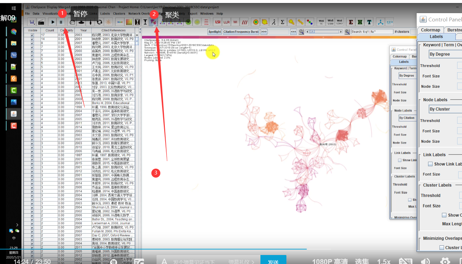Select the WoS TC toolbar icon
This screenshot has width=462, height=264.
point(321,22)
